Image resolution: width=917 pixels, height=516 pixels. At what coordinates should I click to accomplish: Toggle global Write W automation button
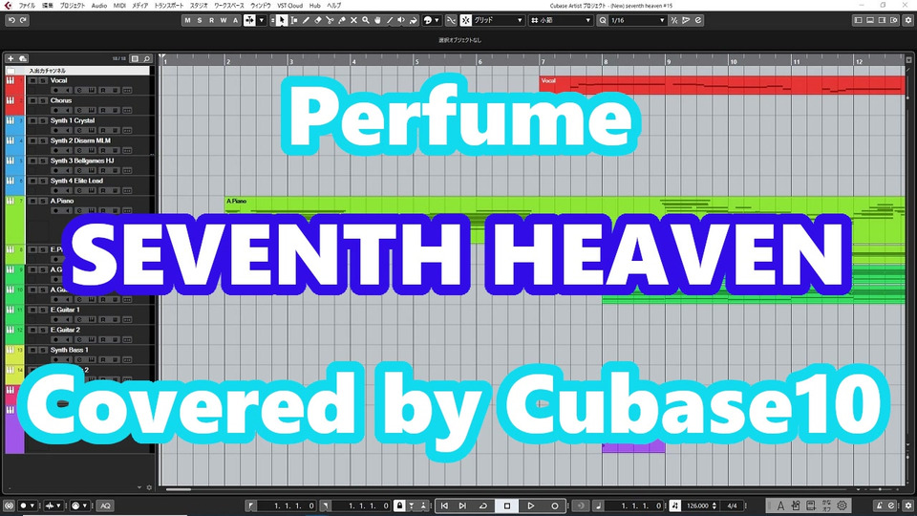point(224,20)
